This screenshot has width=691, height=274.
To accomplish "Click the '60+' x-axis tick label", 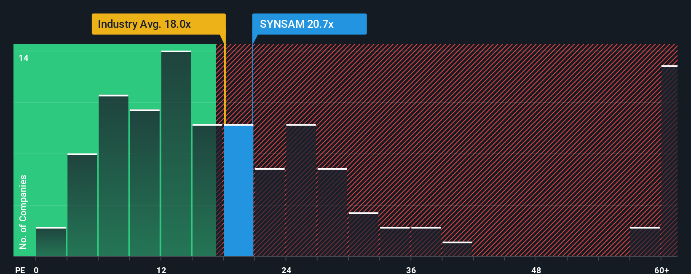I will (662, 270).
